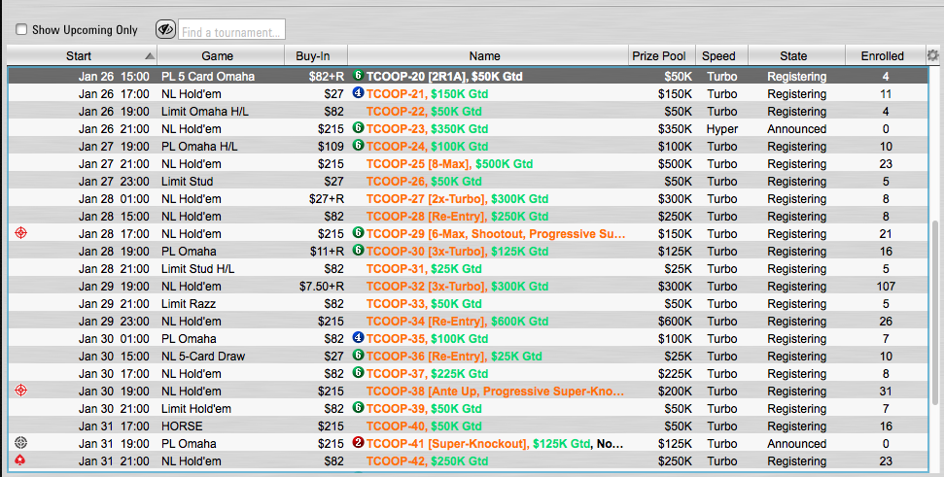Screen dimensions: 944x477
Task: Sort the list by Buy-In column
Action: pyautogui.click(x=313, y=56)
